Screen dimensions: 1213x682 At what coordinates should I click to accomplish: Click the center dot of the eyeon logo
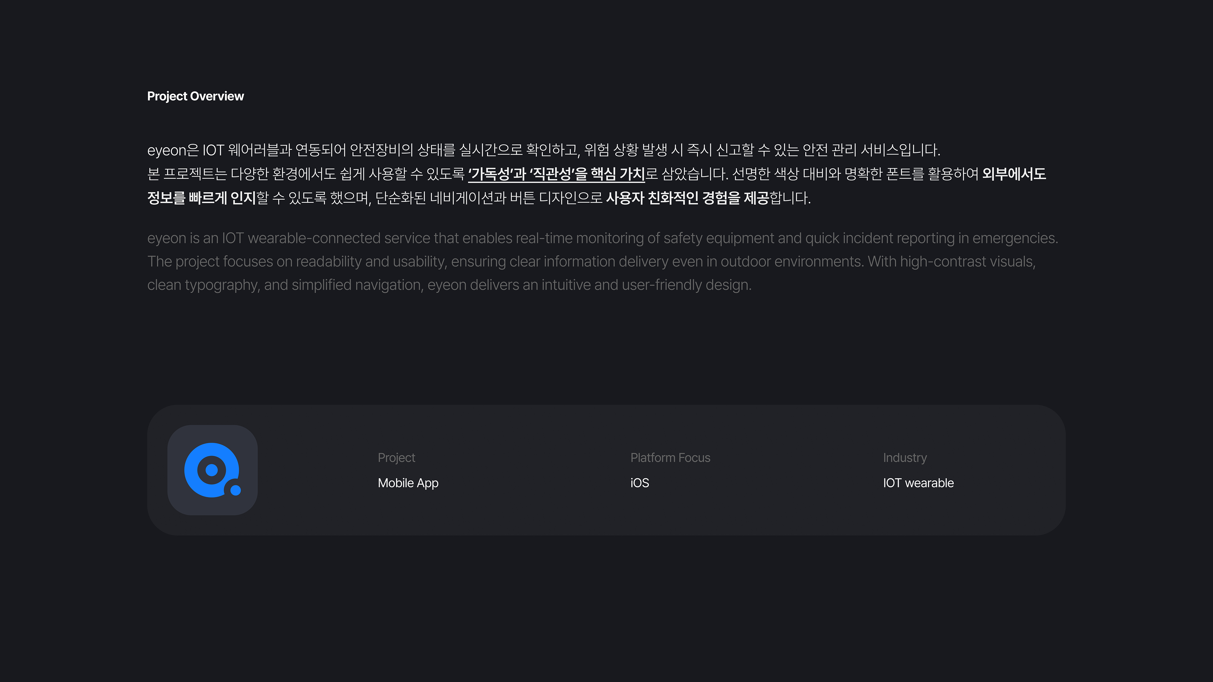[211, 470]
